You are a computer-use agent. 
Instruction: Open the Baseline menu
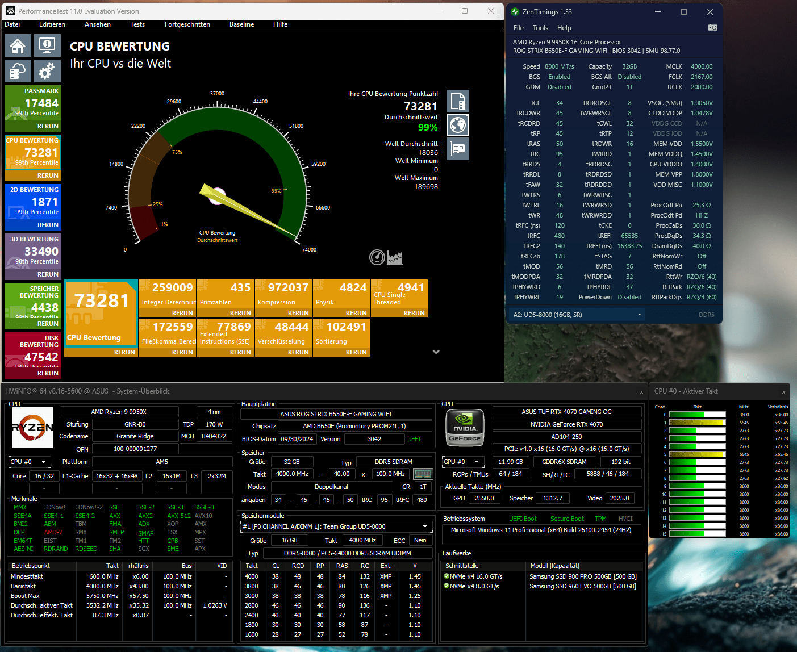242,24
